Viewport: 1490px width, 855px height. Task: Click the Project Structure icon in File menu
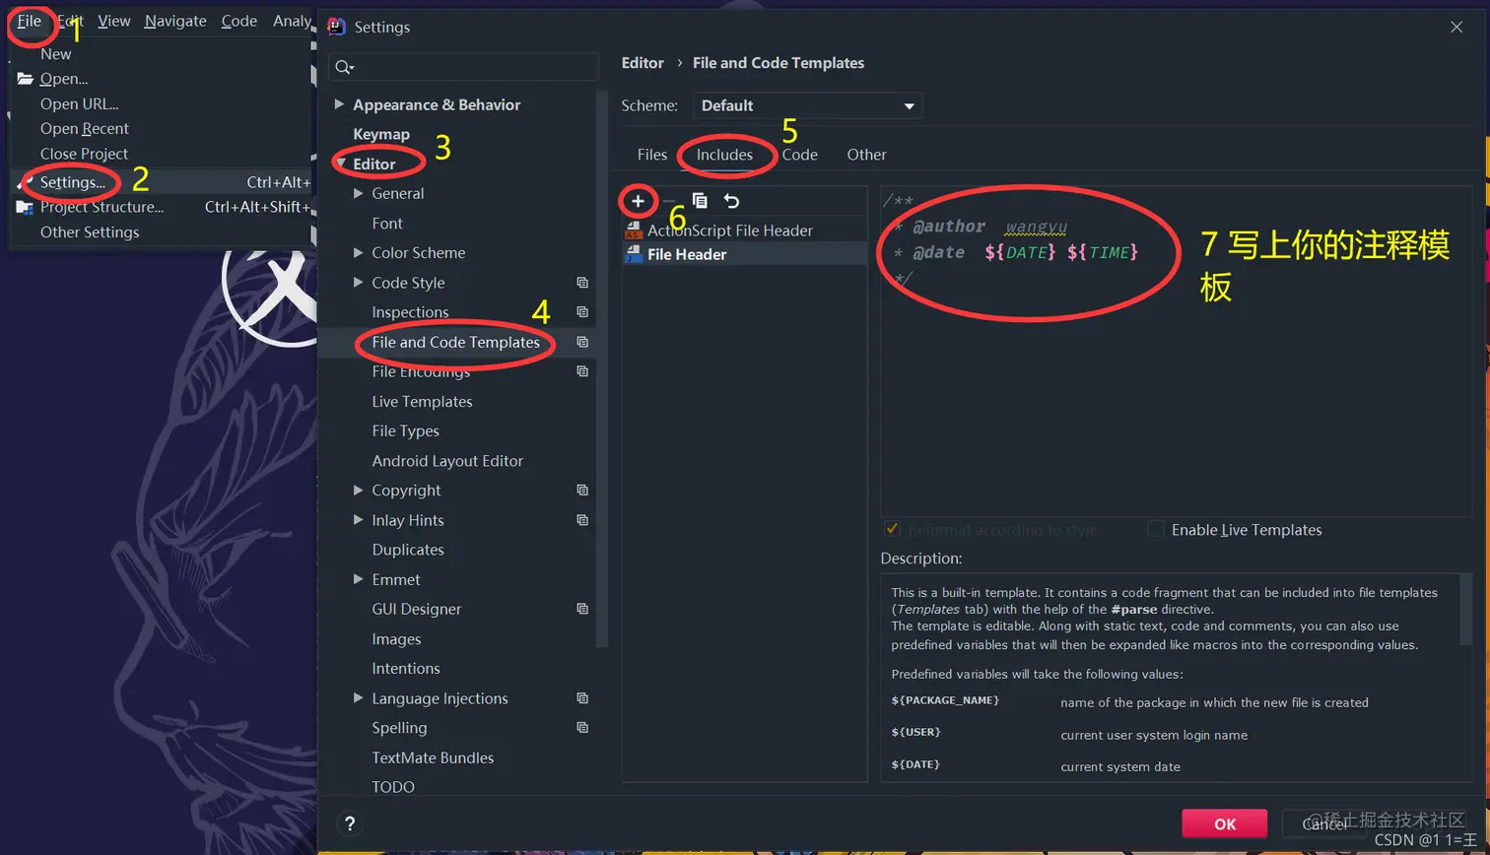click(x=25, y=207)
